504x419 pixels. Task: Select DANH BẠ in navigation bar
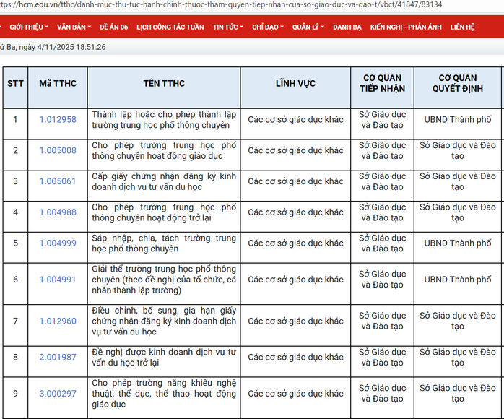click(x=347, y=27)
